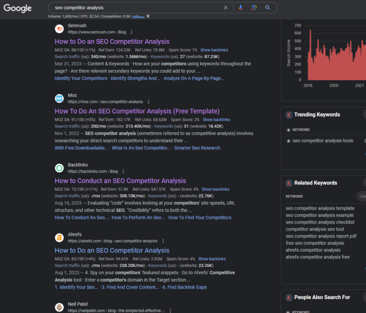This screenshot has width=366, height=313.
Task: Click the Neil Patel profile favicon
Action: (59, 307)
